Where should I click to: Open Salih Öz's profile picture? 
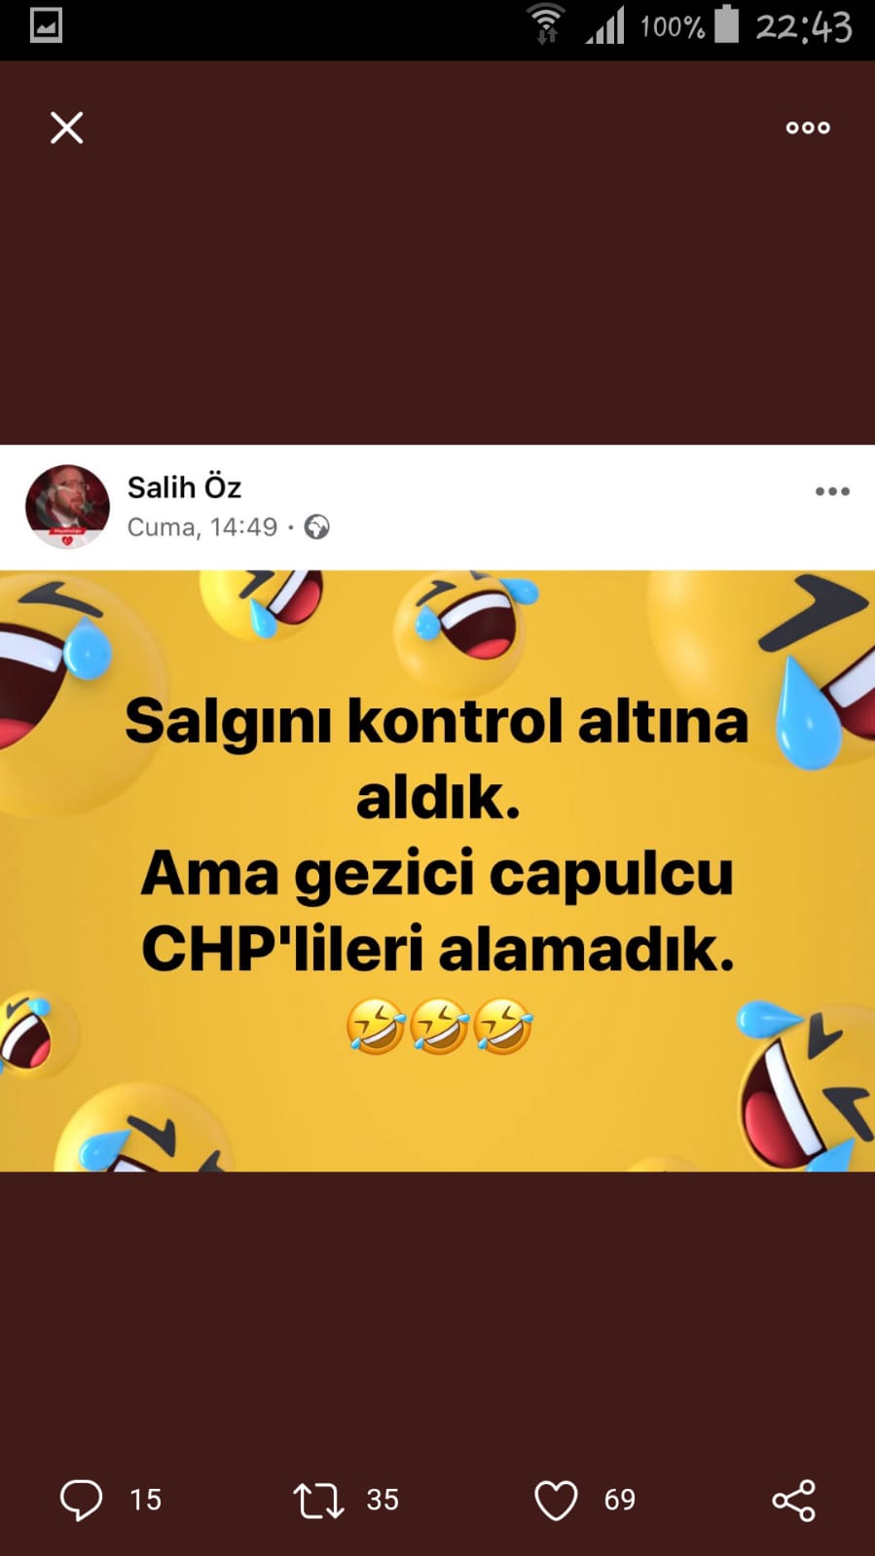(x=67, y=507)
